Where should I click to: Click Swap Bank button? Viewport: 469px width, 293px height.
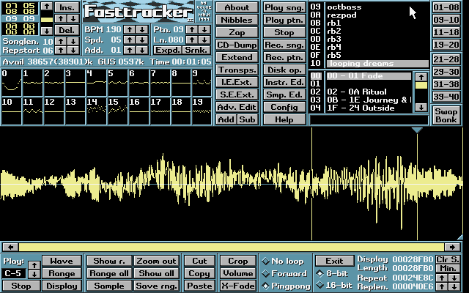(x=446, y=116)
